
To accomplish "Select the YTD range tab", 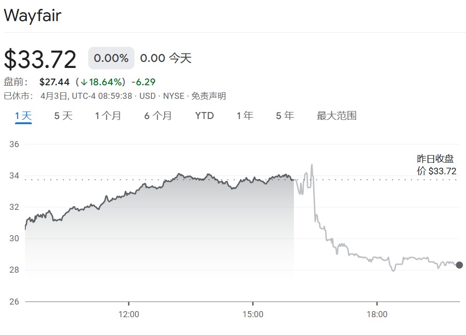I will 204,116.
